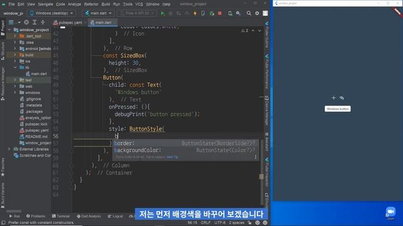The height and width of the screenshot is (226, 403).
Task: Select pubspec.lock in project tree
Action: click(33, 124)
